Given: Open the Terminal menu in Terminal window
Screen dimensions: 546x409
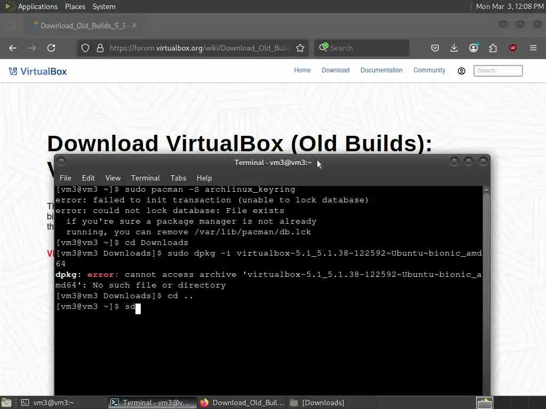Looking at the screenshot, I should tap(145, 178).
